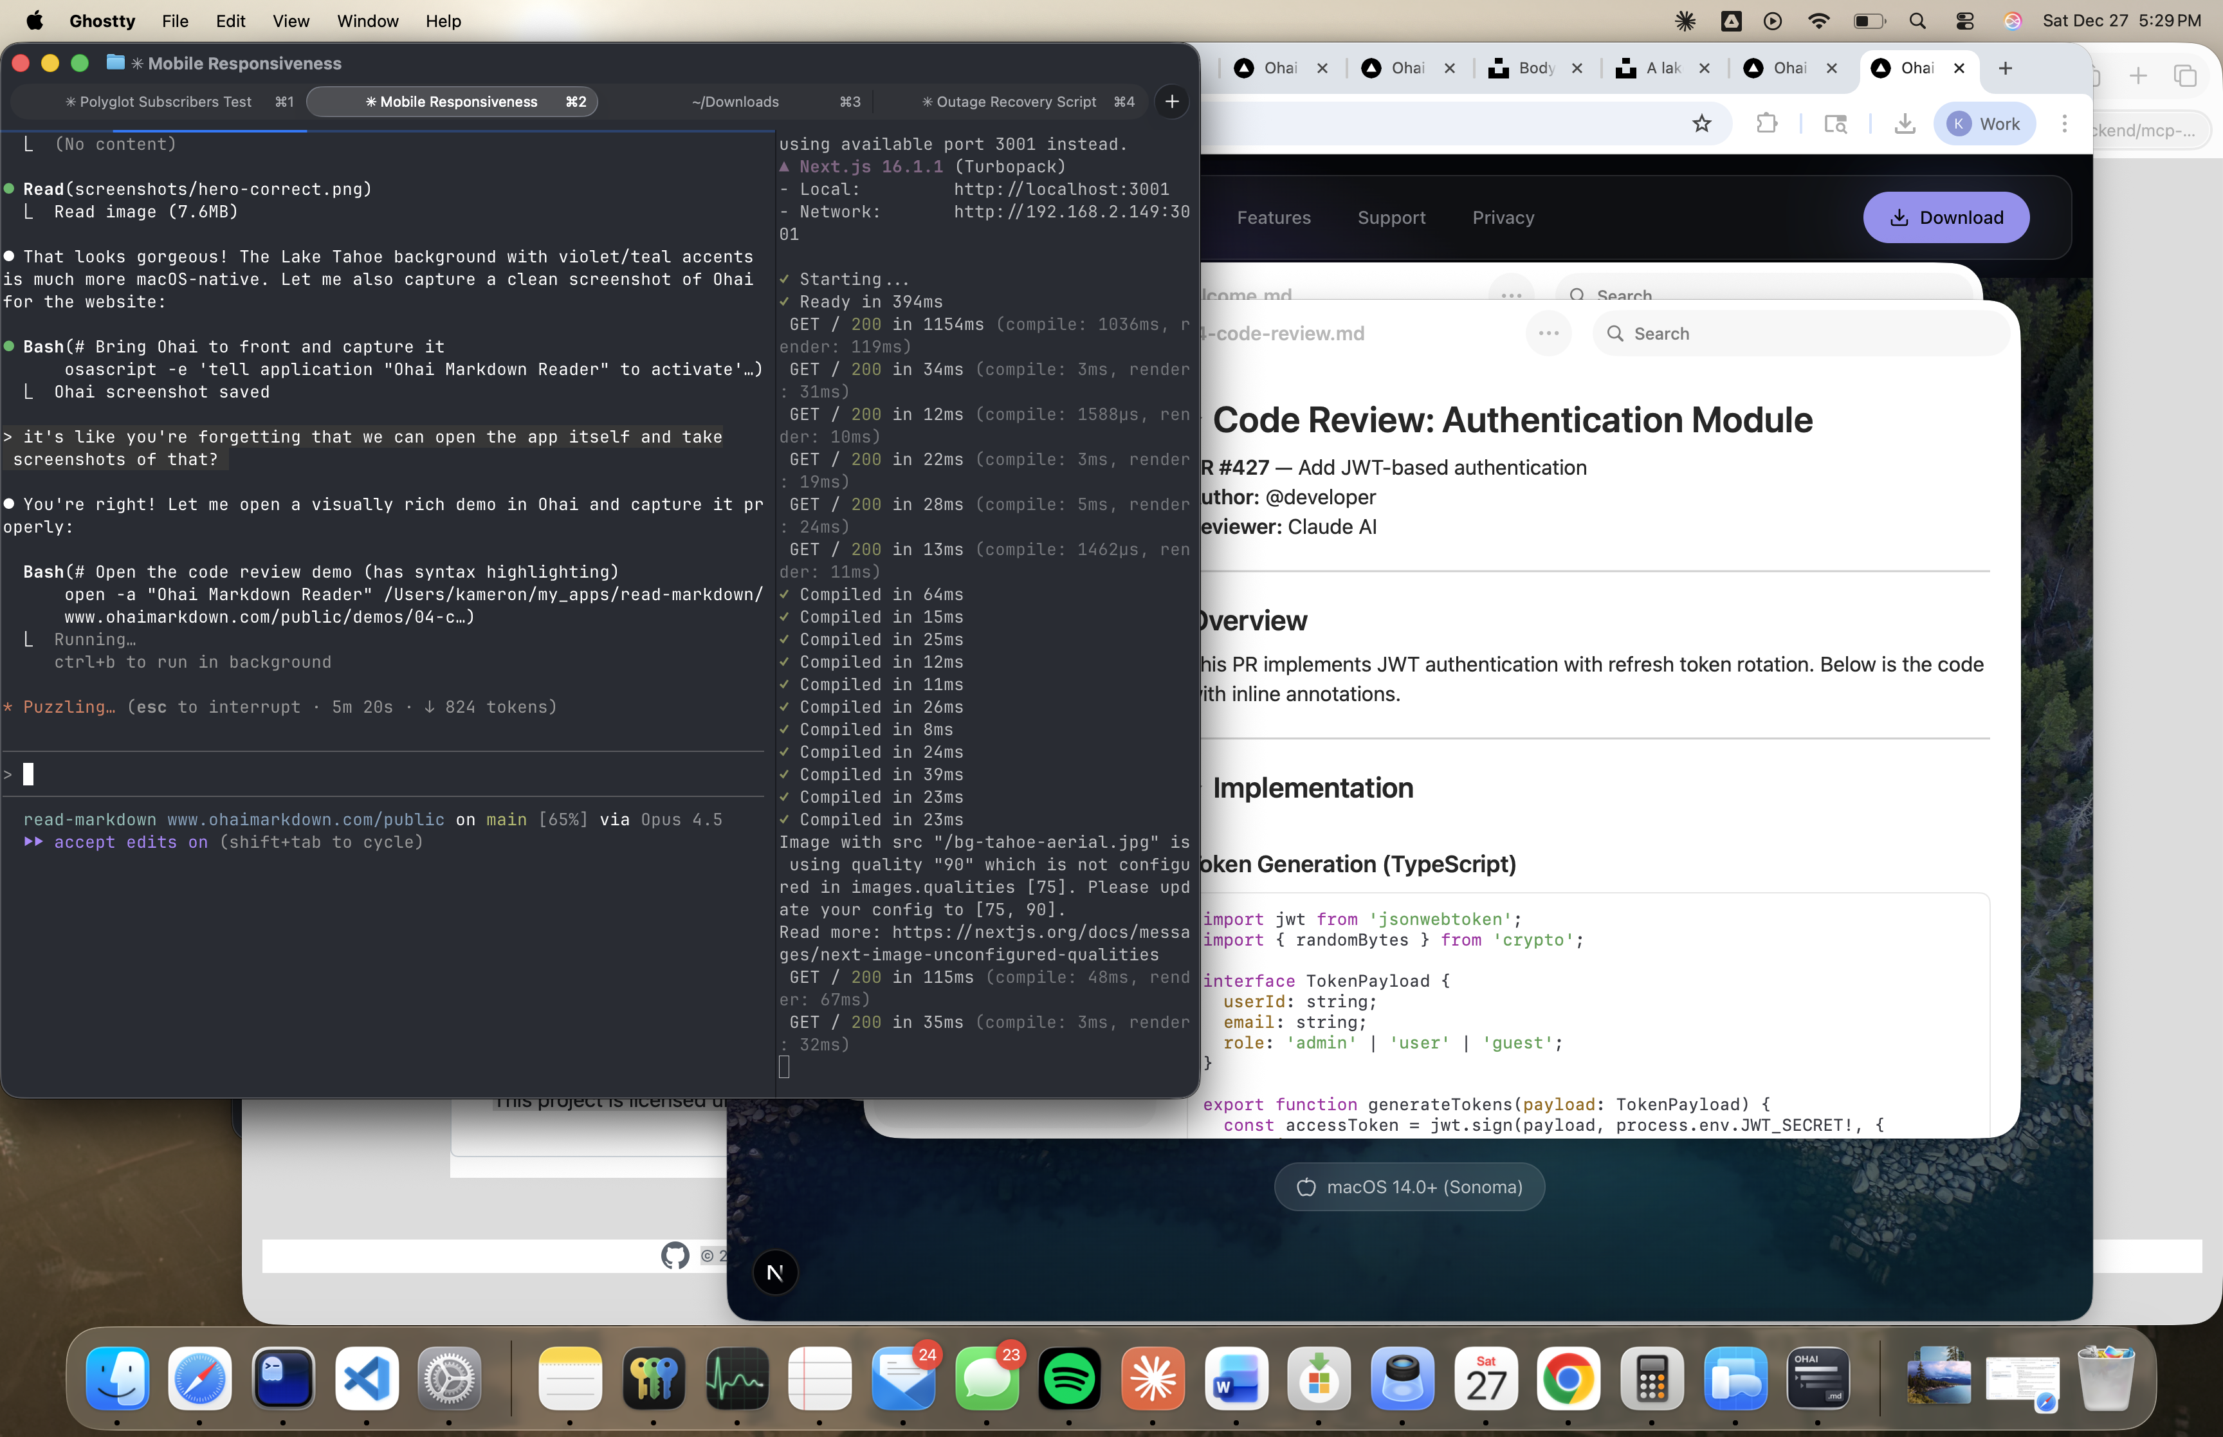Screen dimensions: 2223x1437
Task: Click the purple Download button
Action: (1946, 217)
